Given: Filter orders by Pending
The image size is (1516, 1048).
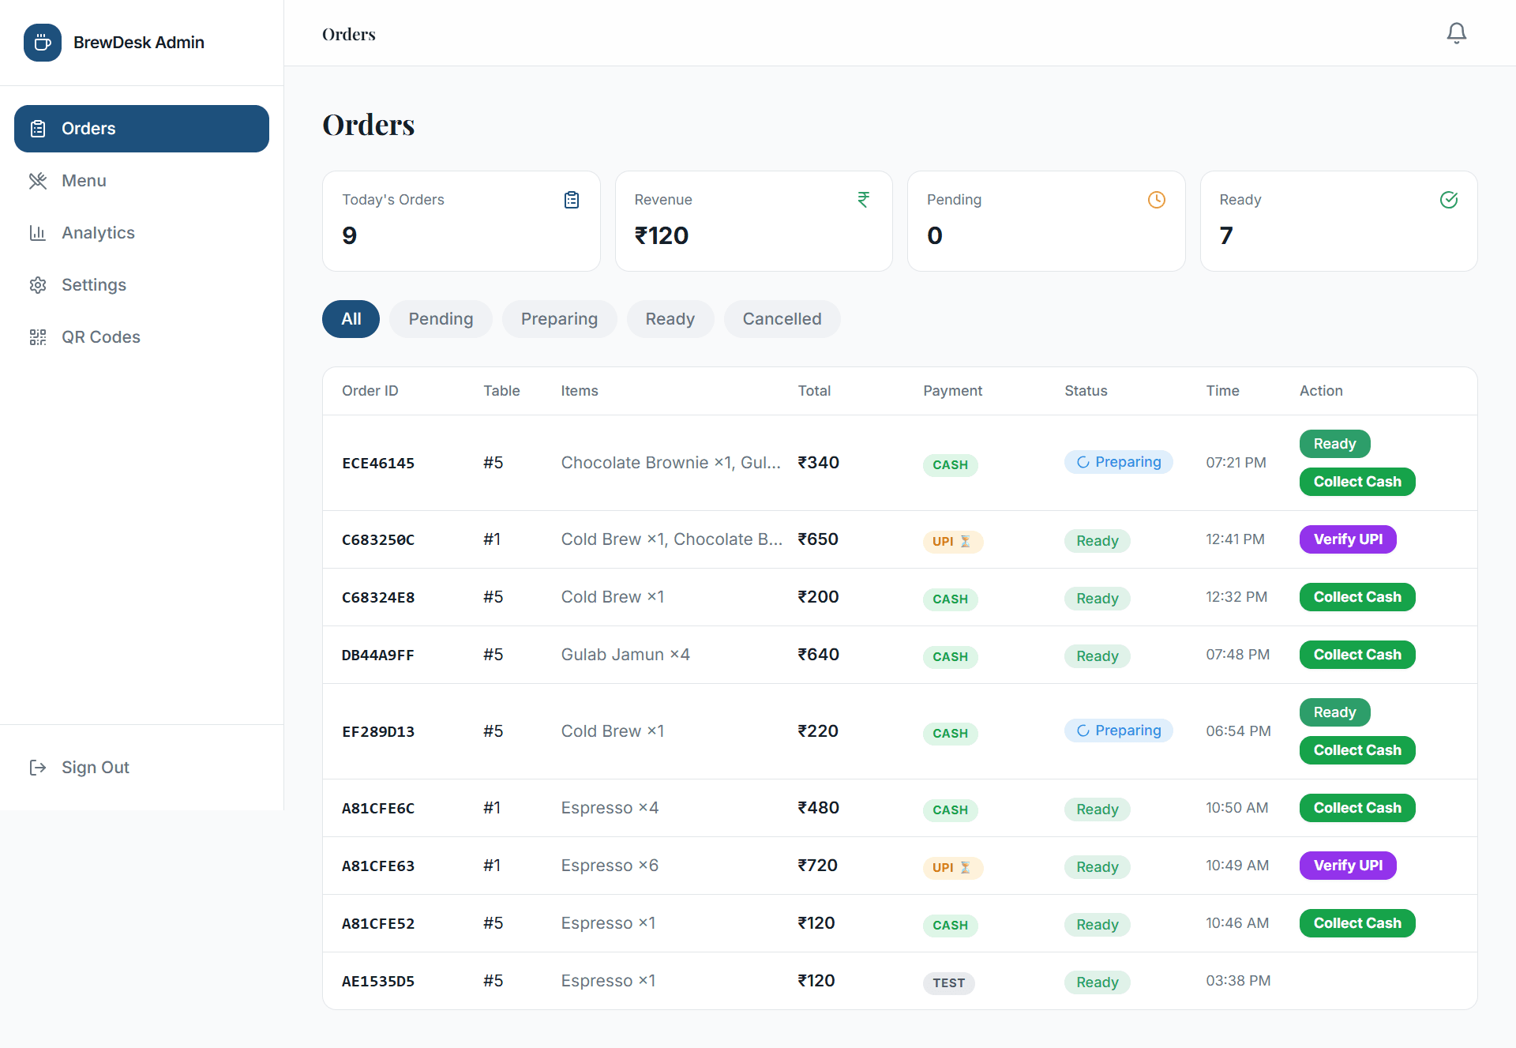Looking at the screenshot, I should (441, 319).
